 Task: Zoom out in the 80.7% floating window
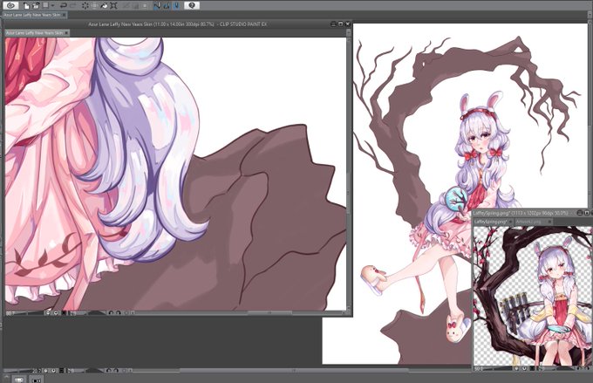[48, 313]
